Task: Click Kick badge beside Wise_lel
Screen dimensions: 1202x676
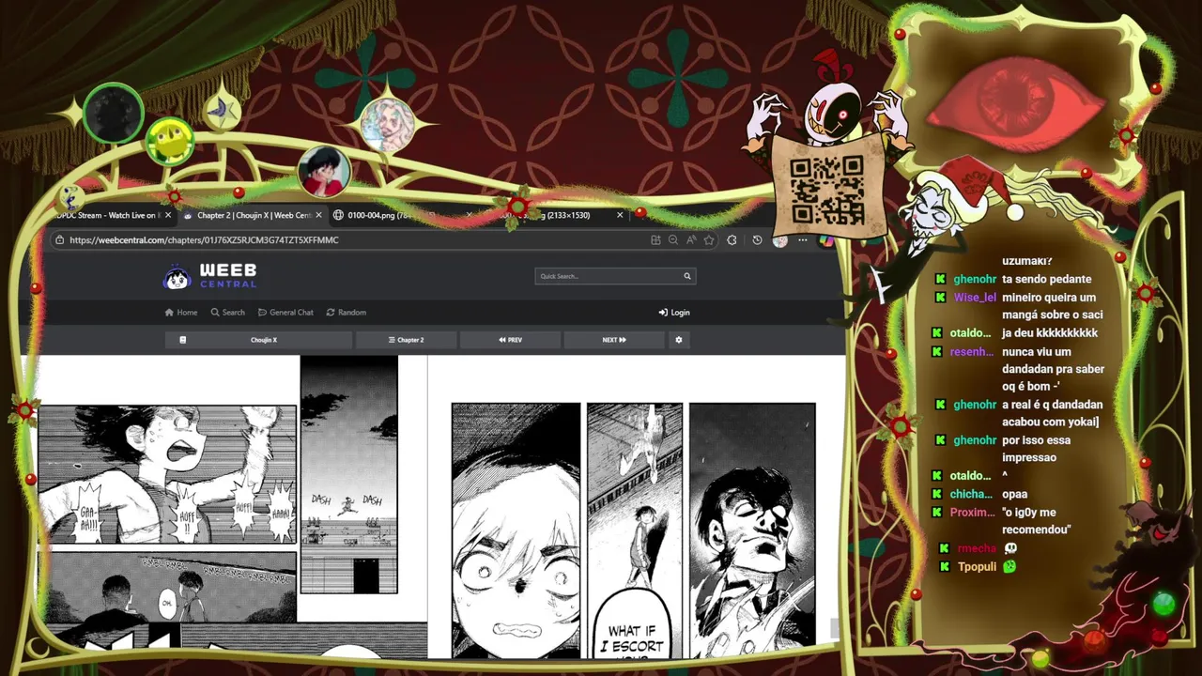Action: (x=941, y=298)
